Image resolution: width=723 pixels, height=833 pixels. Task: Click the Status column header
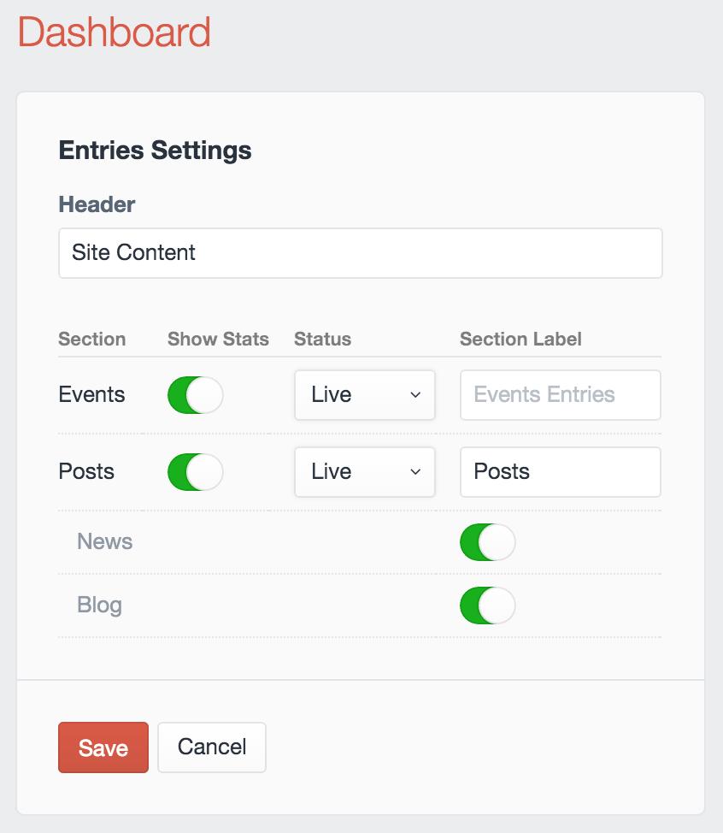click(322, 340)
